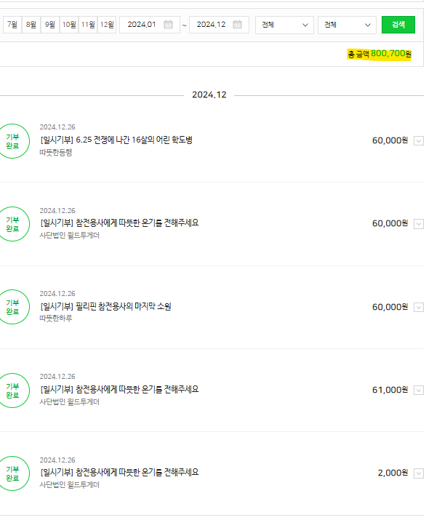This screenshot has height=528, width=442.
Task: Open the first 전체 filter dropdown
Action: pos(285,25)
